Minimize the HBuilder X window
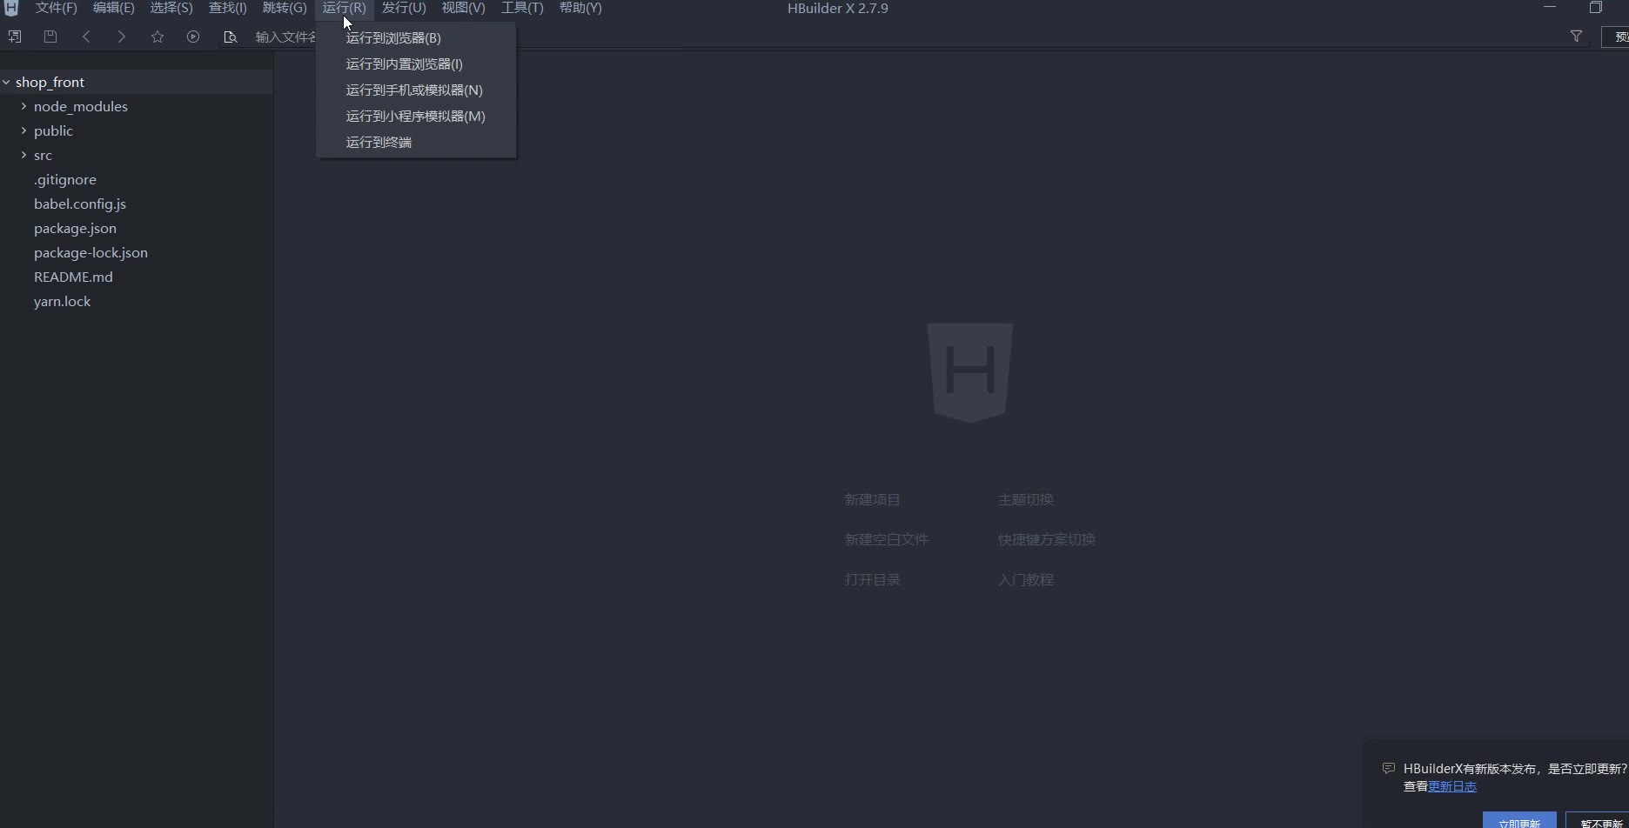 tap(1549, 8)
